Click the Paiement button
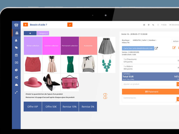The width and height of the screenshot is (179, 134). point(150,92)
